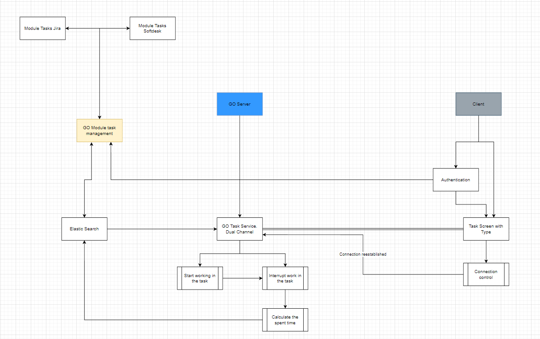Select the GO Task Service Dual Channel node
This screenshot has width=540, height=339.
click(239, 229)
